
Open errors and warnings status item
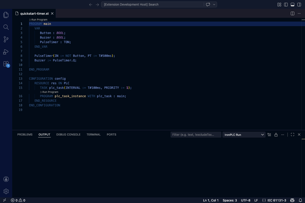point(18,200)
